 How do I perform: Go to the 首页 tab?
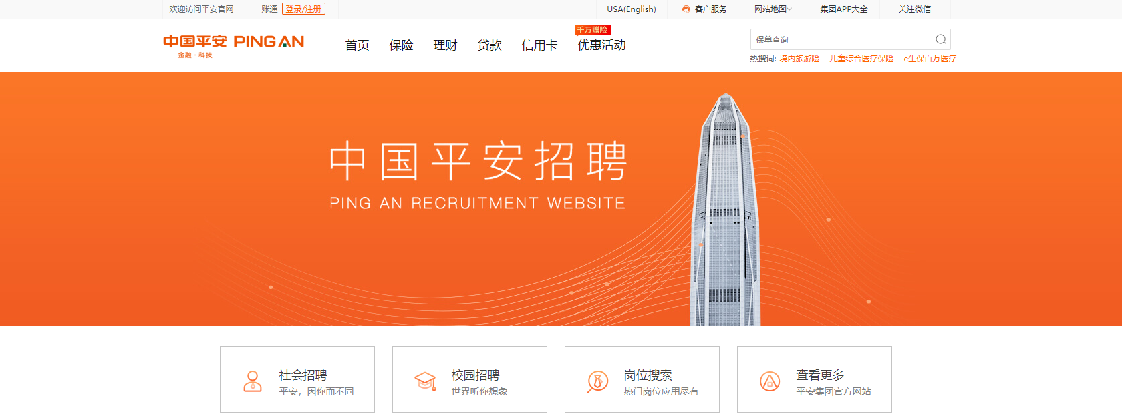coord(357,45)
